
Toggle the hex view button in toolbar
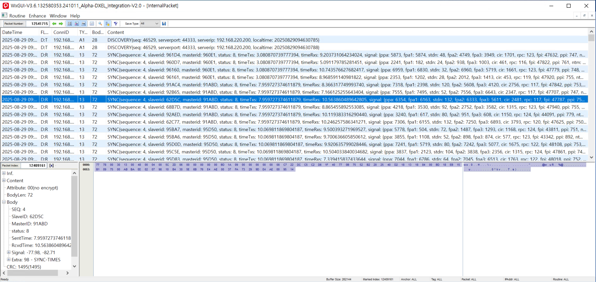pyautogui.click(x=83, y=24)
